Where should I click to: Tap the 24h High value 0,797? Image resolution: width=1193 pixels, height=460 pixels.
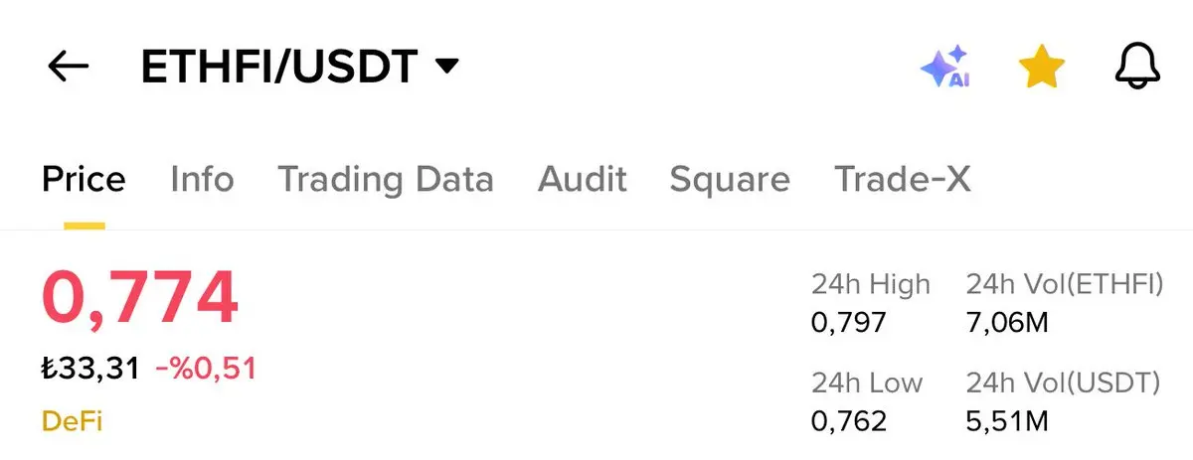[x=848, y=322]
